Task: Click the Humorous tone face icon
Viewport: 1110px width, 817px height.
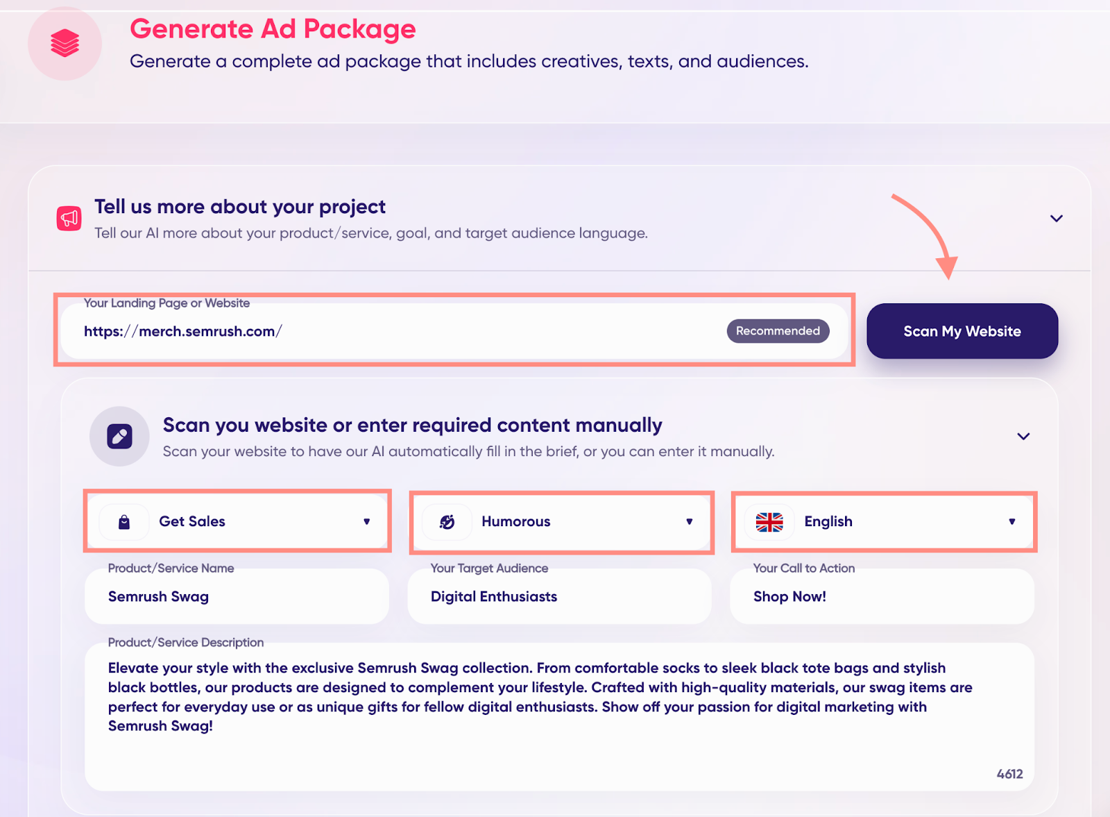Action: click(447, 522)
